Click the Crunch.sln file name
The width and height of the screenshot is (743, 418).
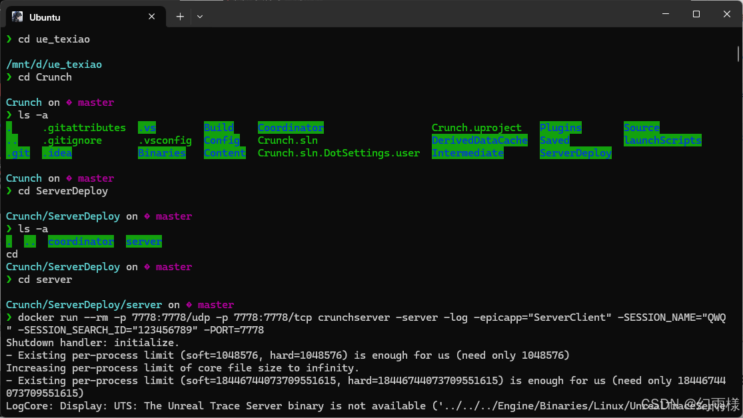(x=288, y=140)
